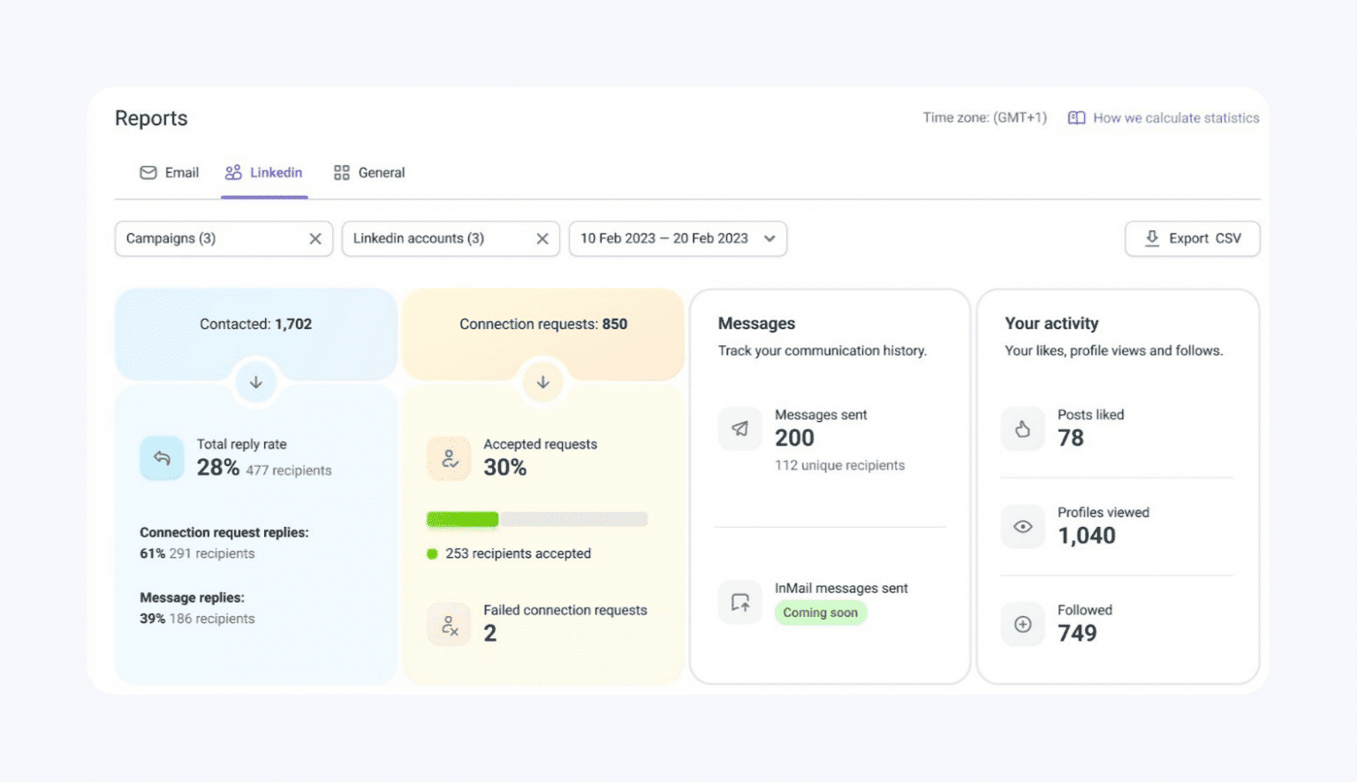1357x782 pixels.
Task: Click the Export CSV button
Action: pos(1192,239)
